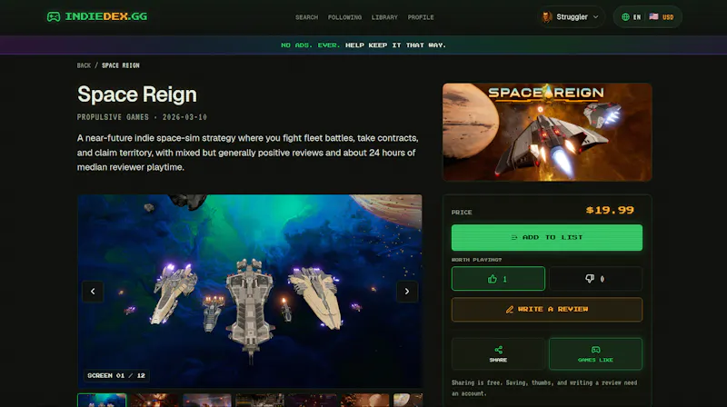Screen dimensions: 727x407
Task: Open the Games Like button
Action: (x=596, y=353)
